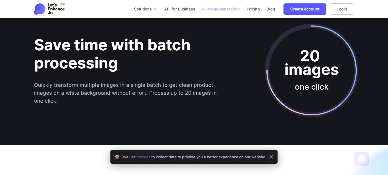The height and width of the screenshot is (175, 388).
Task: Click the Create account button
Action: [305, 9]
